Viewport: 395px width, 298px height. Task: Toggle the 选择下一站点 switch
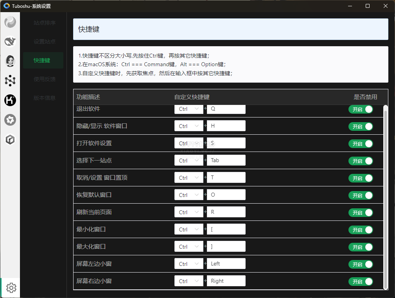(x=361, y=161)
